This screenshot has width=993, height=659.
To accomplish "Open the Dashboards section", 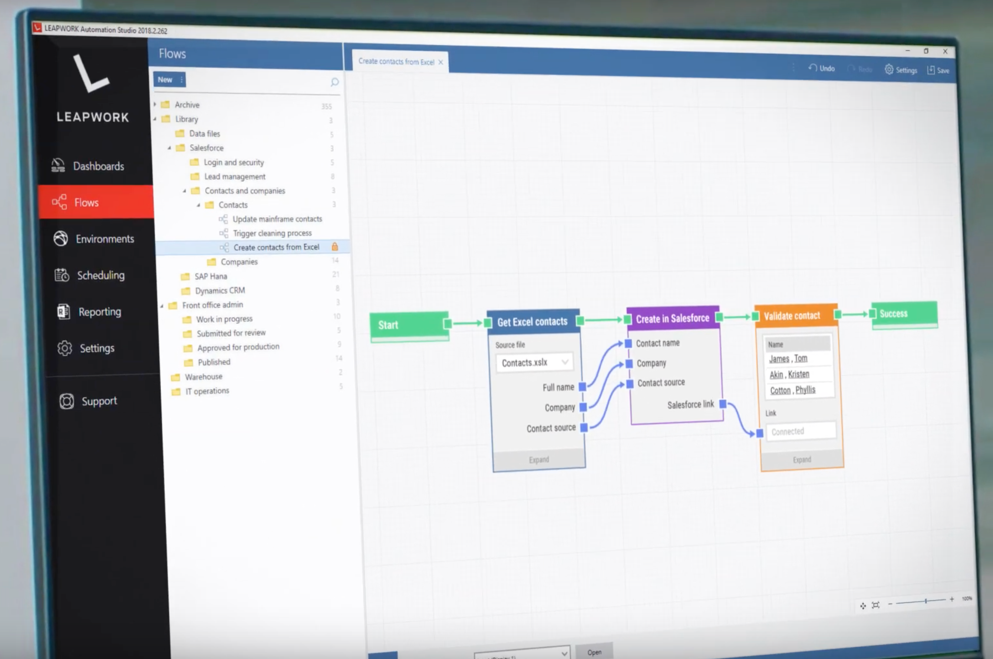I will click(88, 166).
